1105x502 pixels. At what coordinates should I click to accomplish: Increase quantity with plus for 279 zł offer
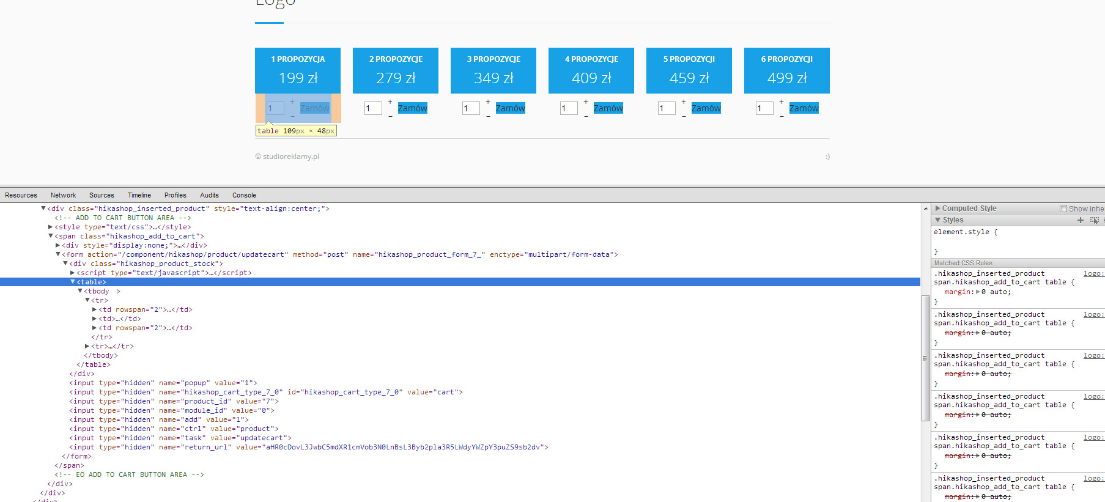390,102
